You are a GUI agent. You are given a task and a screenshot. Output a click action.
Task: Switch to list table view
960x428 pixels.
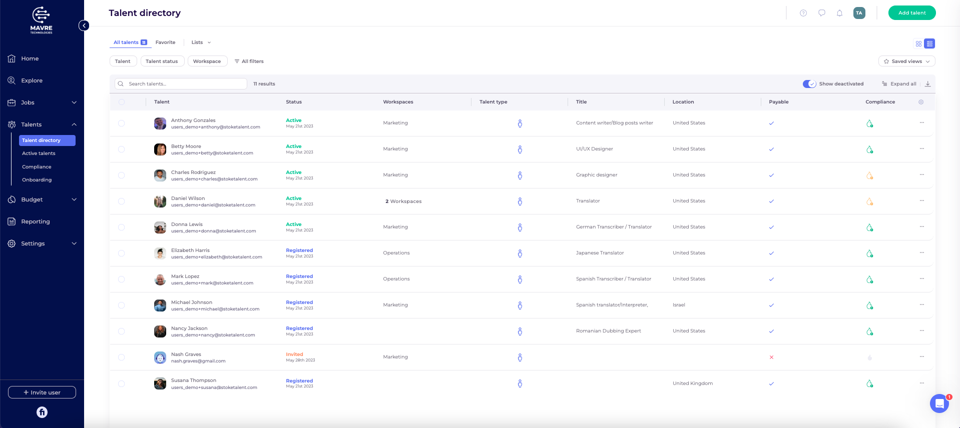pyautogui.click(x=929, y=44)
